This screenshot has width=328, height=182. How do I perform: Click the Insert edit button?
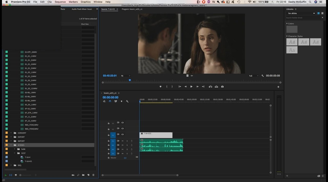pyautogui.click(x=210, y=87)
